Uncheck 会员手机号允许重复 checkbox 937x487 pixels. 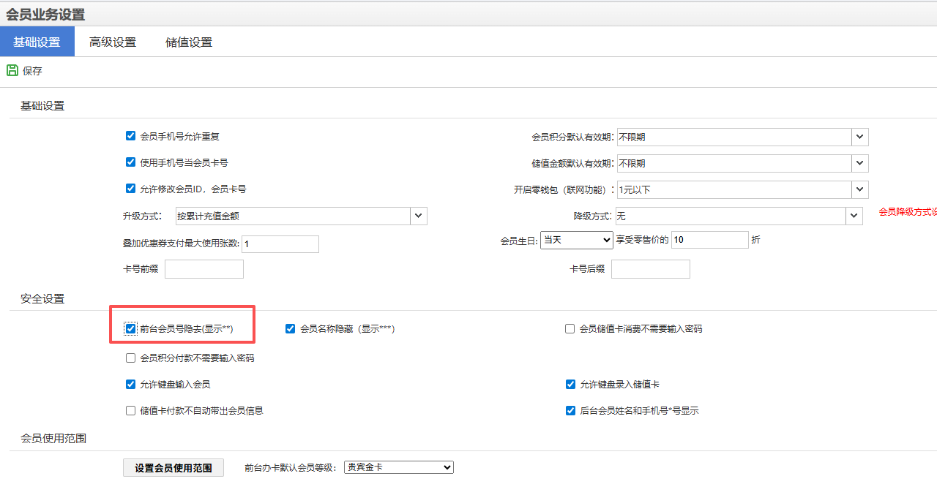(x=131, y=136)
